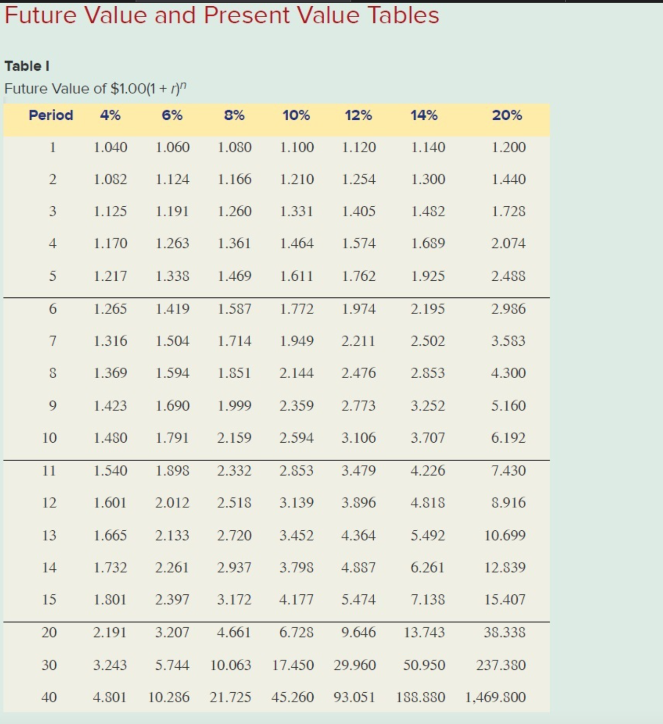Select the "8%" column header
Screen dimensions: 663x724
click(x=234, y=115)
